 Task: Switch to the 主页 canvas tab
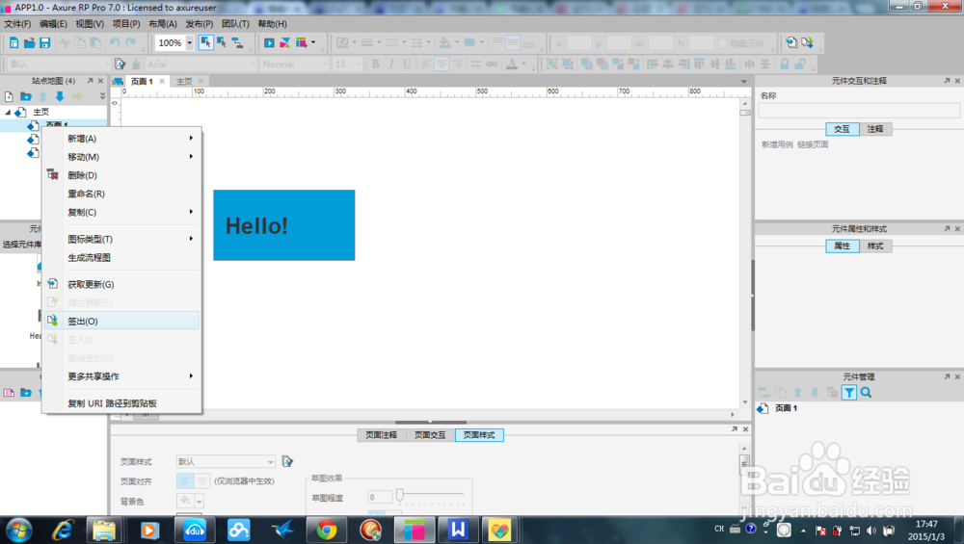[x=184, y=81]
